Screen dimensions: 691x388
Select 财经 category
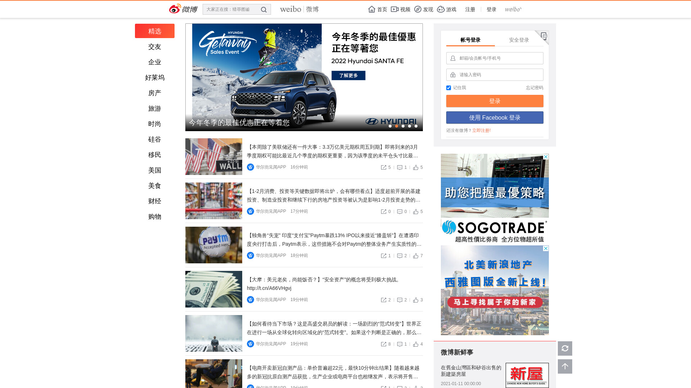pos(155,201)
